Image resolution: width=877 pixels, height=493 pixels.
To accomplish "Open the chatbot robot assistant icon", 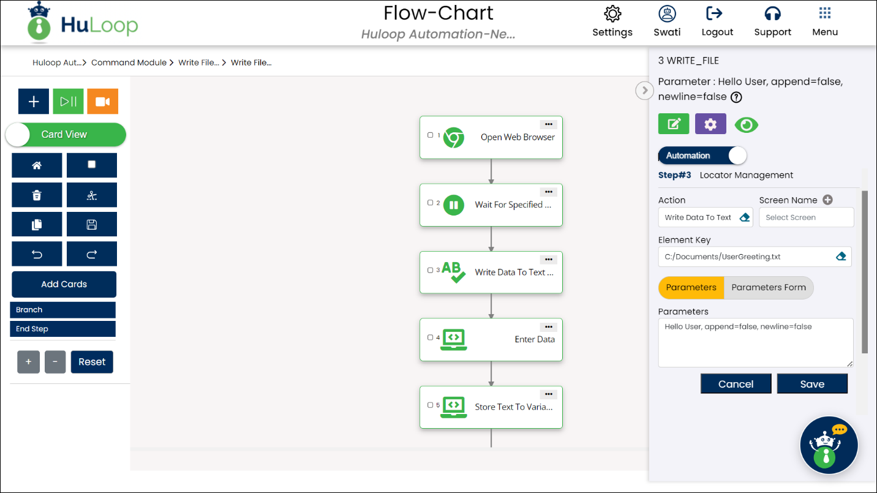I will [829, 445].
